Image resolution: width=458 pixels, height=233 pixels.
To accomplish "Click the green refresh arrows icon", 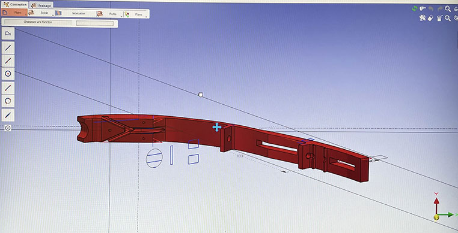I will click(414, 9).
